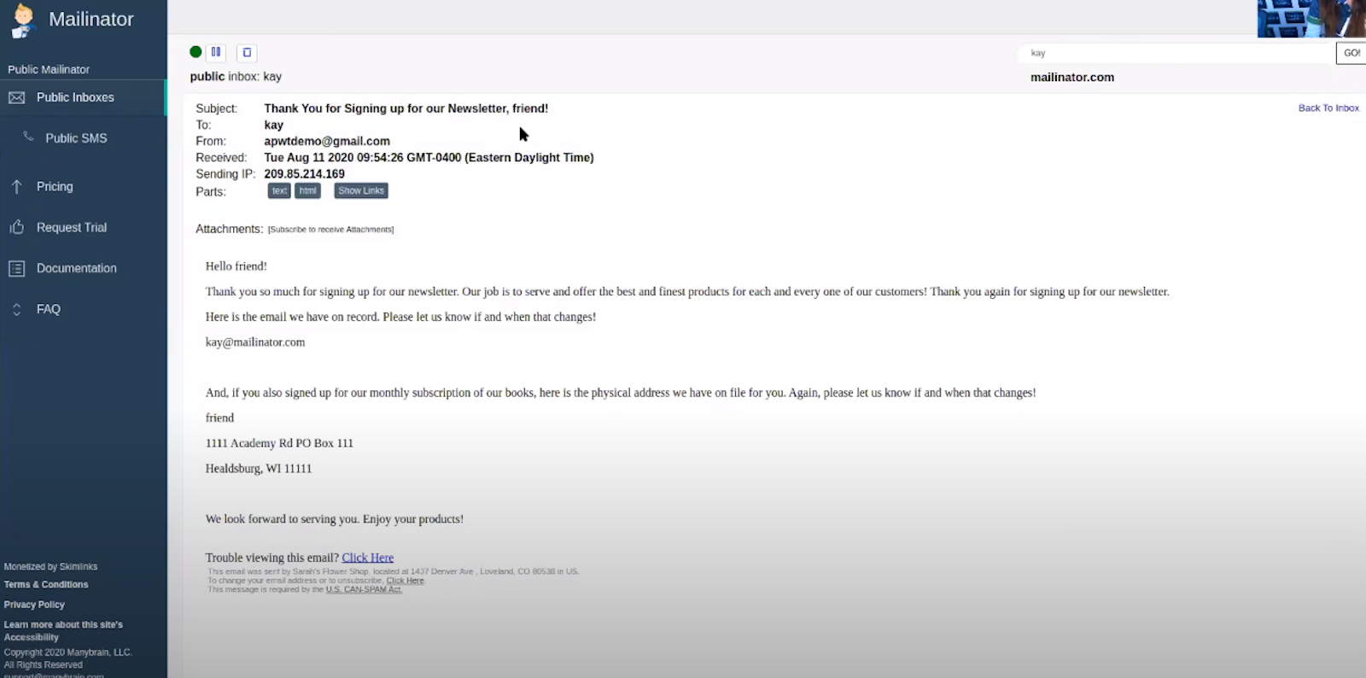1366x678 pixels.
Task: Click the email subject line text
Action: click(406, 108)
